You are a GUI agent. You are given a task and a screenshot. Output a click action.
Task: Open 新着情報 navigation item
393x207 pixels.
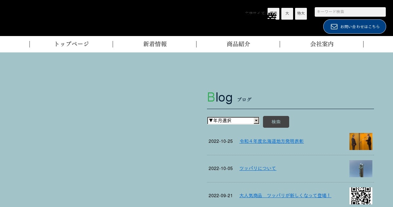point(155,44)
